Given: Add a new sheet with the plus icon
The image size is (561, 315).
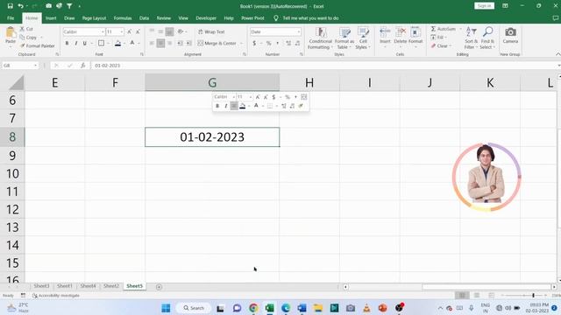Looking at the screenshot, I should (159, 286).
